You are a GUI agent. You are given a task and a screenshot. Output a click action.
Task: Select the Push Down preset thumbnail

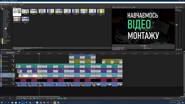pos(34,12)
